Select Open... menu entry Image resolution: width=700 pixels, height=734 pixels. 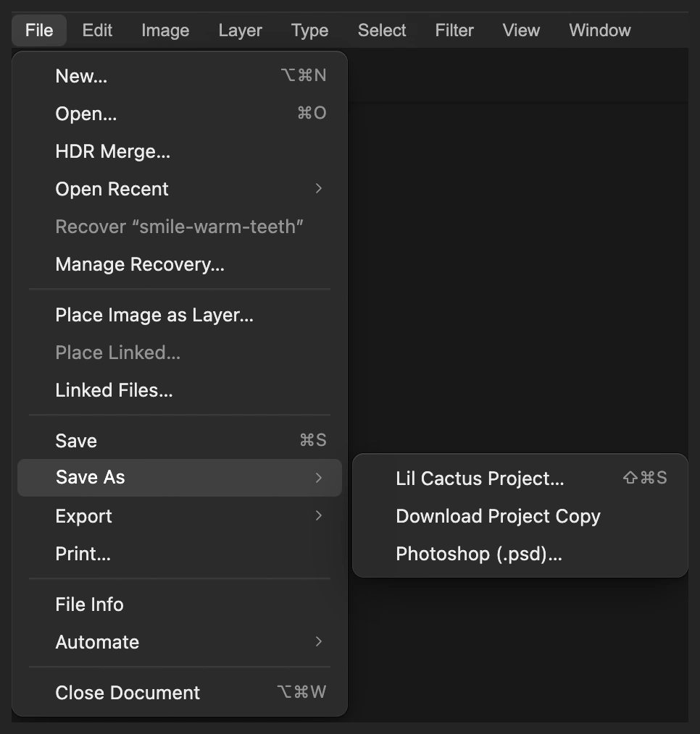point(180,113)
